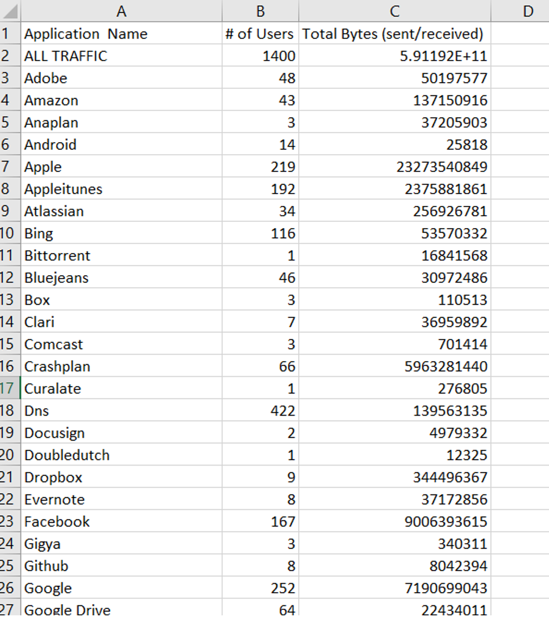Click the 'Adobe' cell
The height and width of the screenshot is (617, 549).
click(x=121, y=78)
